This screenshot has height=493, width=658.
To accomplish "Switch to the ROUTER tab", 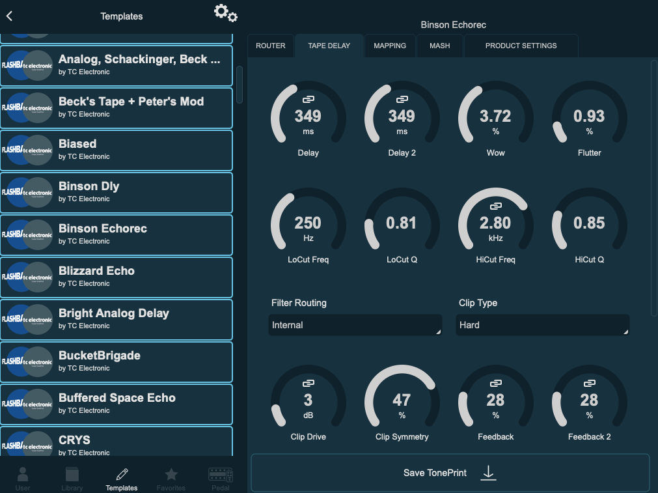I will point(271,46).
